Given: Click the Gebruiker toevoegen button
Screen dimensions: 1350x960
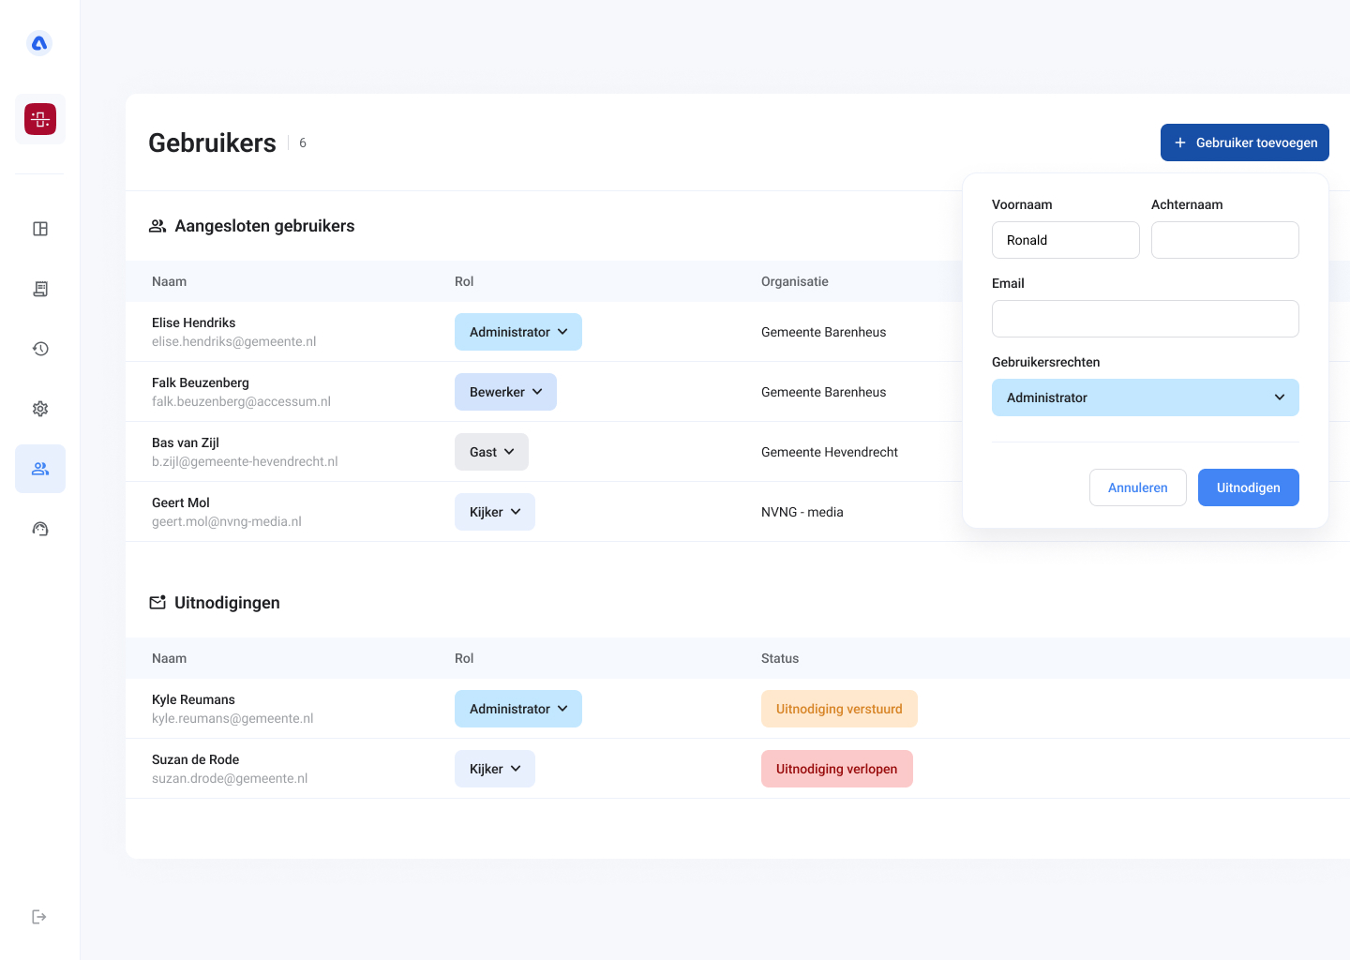Looking at the screenshot, I should [1245, 142].
